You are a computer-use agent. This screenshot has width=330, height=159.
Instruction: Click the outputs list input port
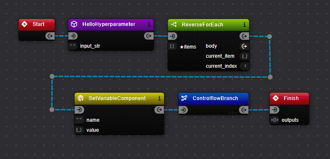coord(274,120)
